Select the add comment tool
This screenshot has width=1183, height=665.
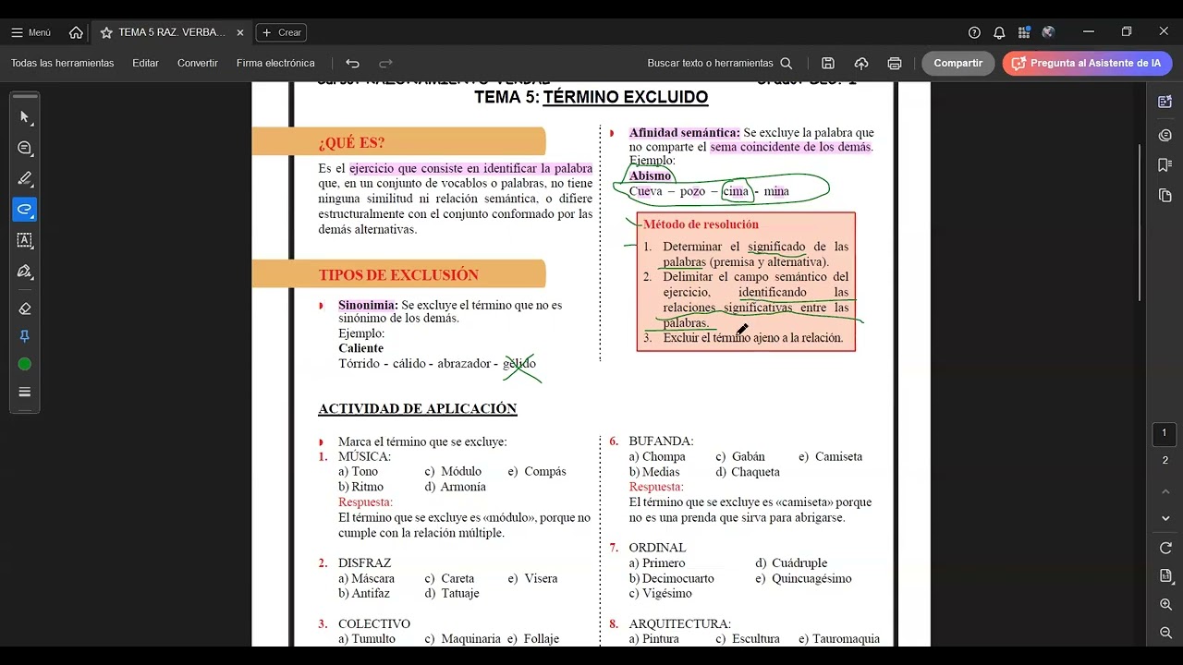[x=25, y=148]
